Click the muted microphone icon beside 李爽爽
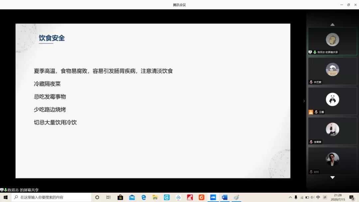The width and height of the screenshot is (359, 202). click(x=311, y=142)
